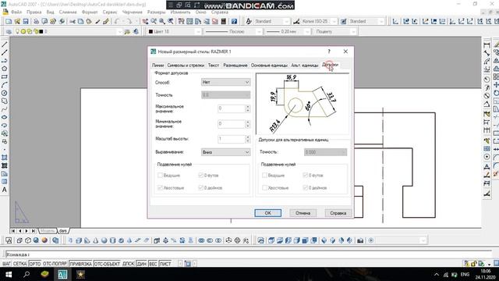Toggle ОРТО mode in status bar
The image size is (499, 281).
(35, 264)
